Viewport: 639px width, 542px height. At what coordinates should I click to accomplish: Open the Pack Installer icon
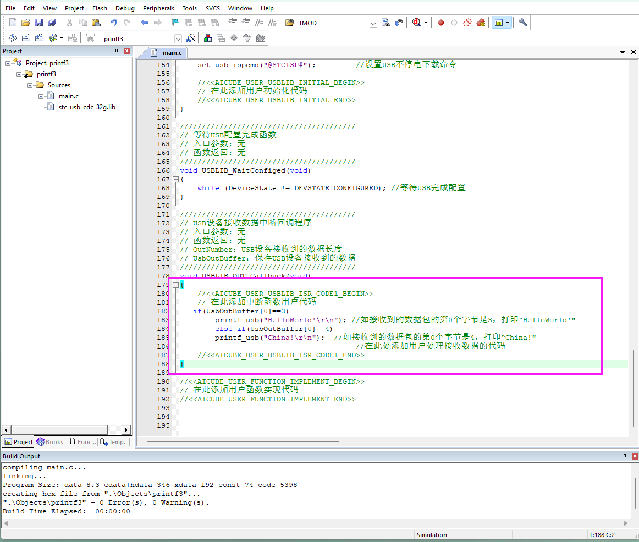coord(261,38)
